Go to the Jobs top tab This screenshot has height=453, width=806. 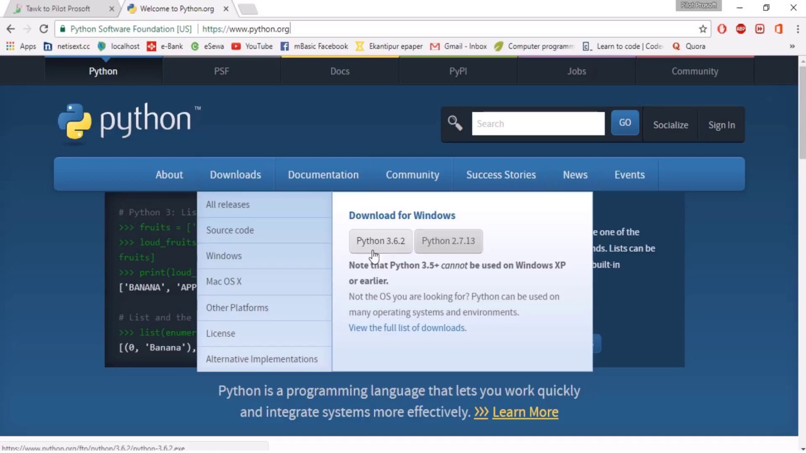577,71
